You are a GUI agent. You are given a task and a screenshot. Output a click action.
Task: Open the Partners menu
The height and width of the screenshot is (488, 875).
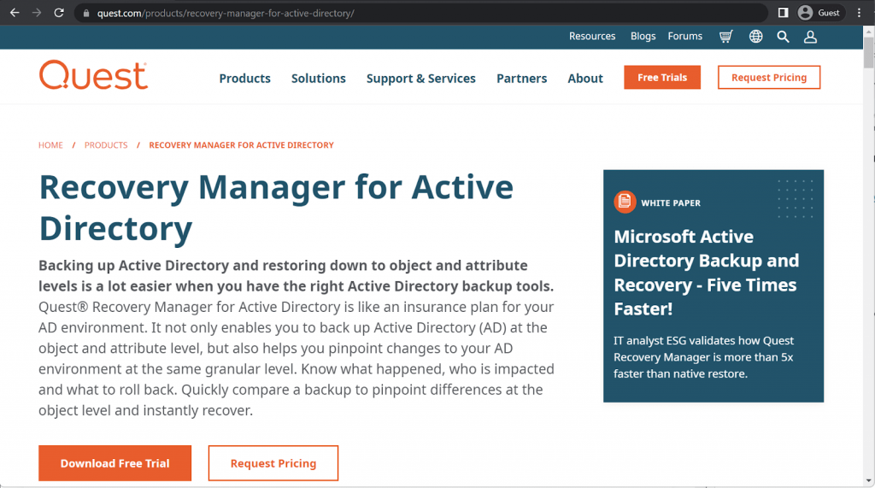522,78
